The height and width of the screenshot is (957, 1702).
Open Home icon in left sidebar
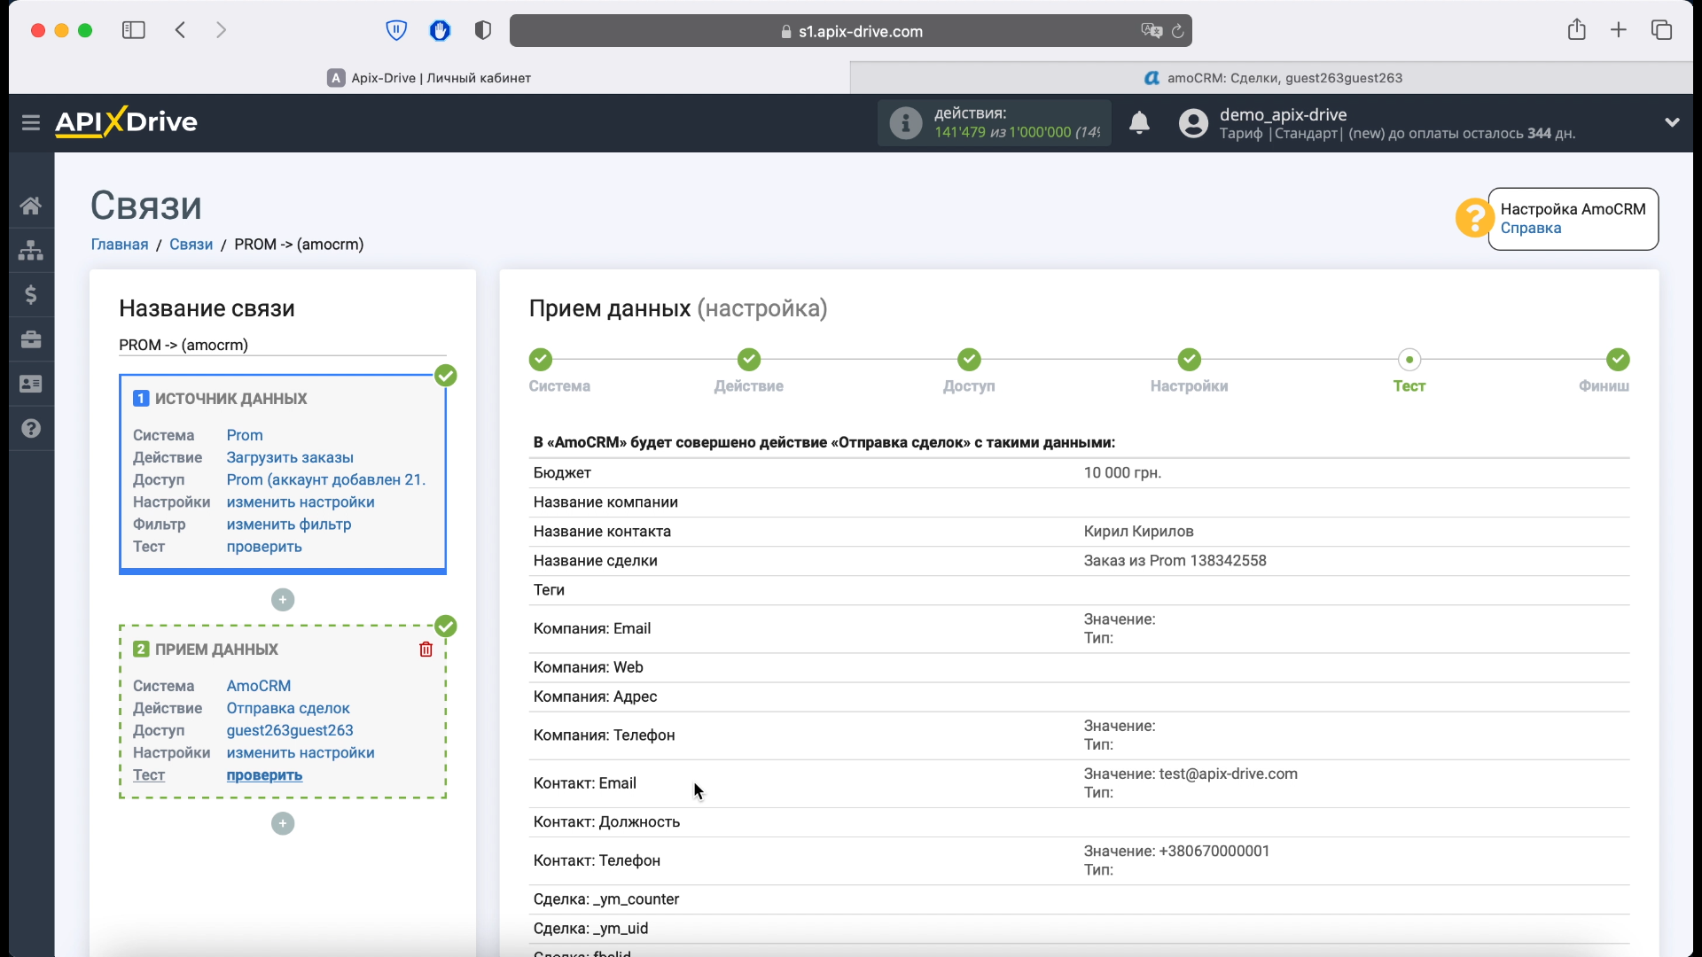pyautogui.click(x=31, y=206)
